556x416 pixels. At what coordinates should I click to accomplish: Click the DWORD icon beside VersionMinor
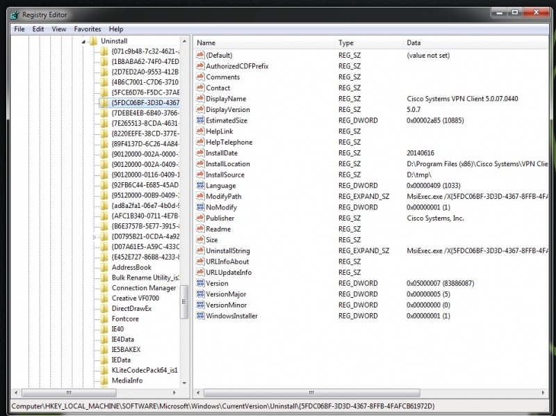tap(200, 305)
